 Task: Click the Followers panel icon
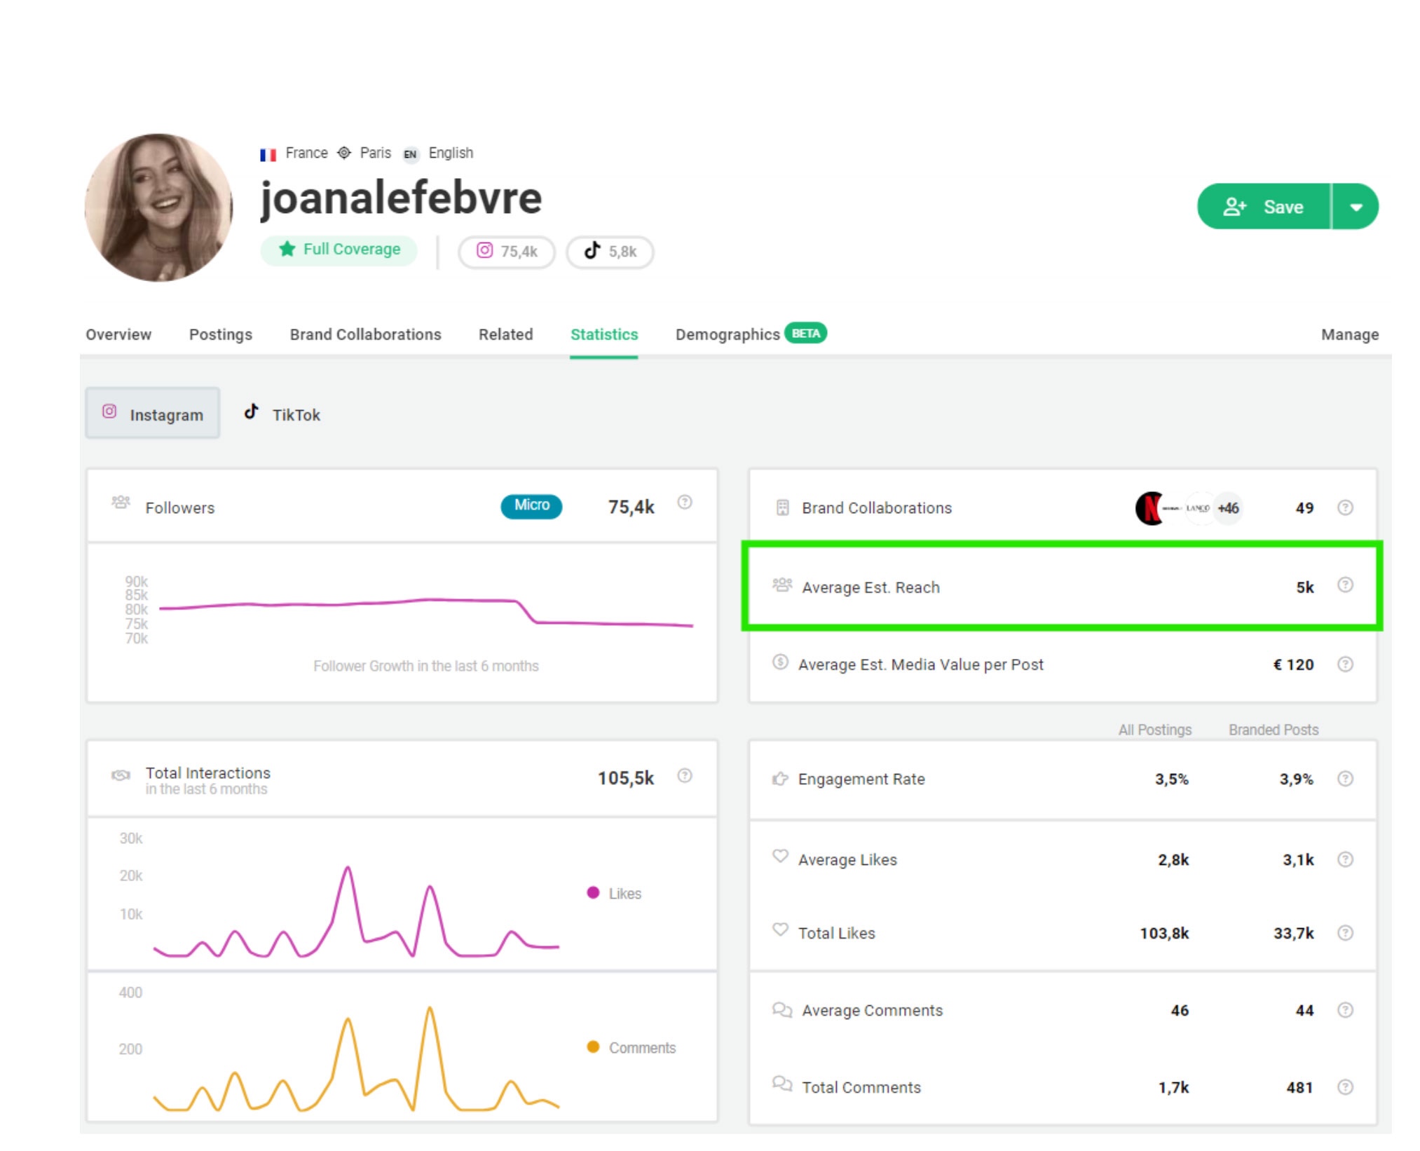tap(121, 503)
